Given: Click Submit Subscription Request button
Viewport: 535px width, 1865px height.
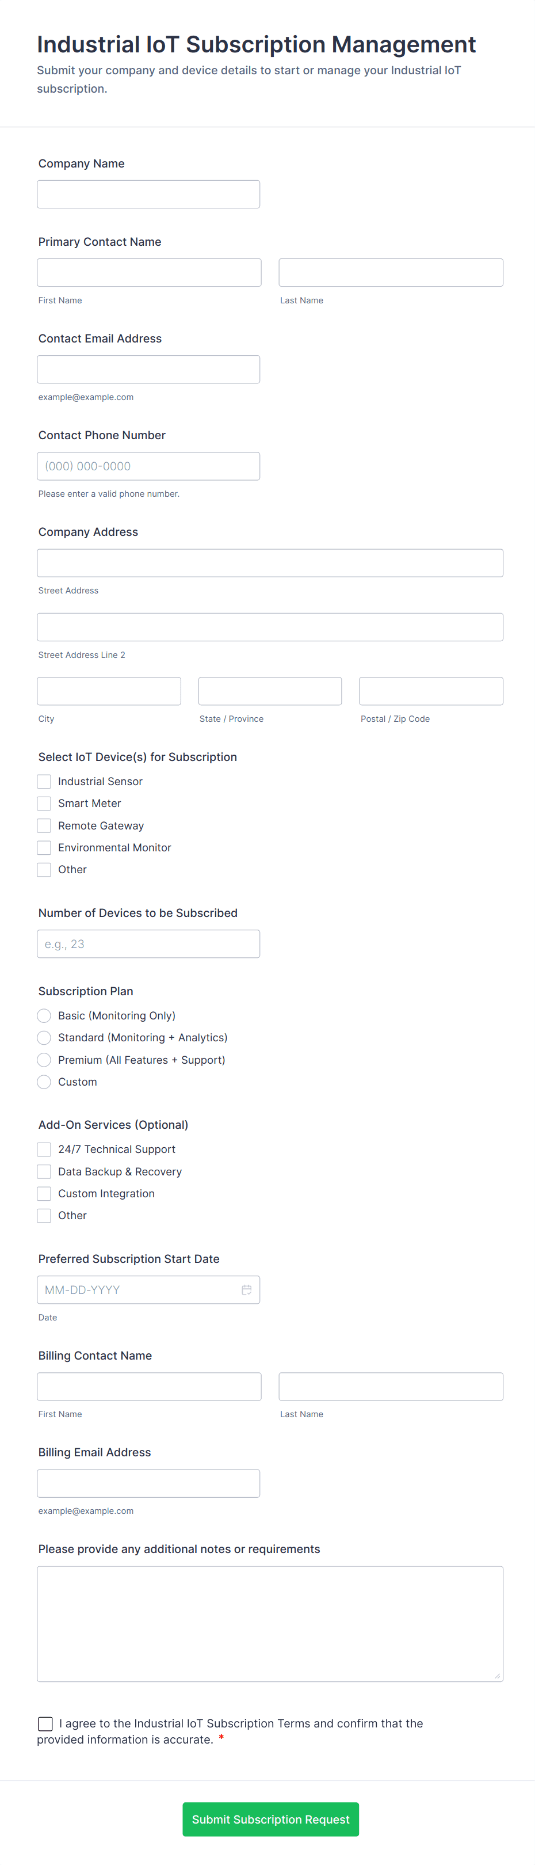Looking at the screenshot, I should tap(270, 1819).
